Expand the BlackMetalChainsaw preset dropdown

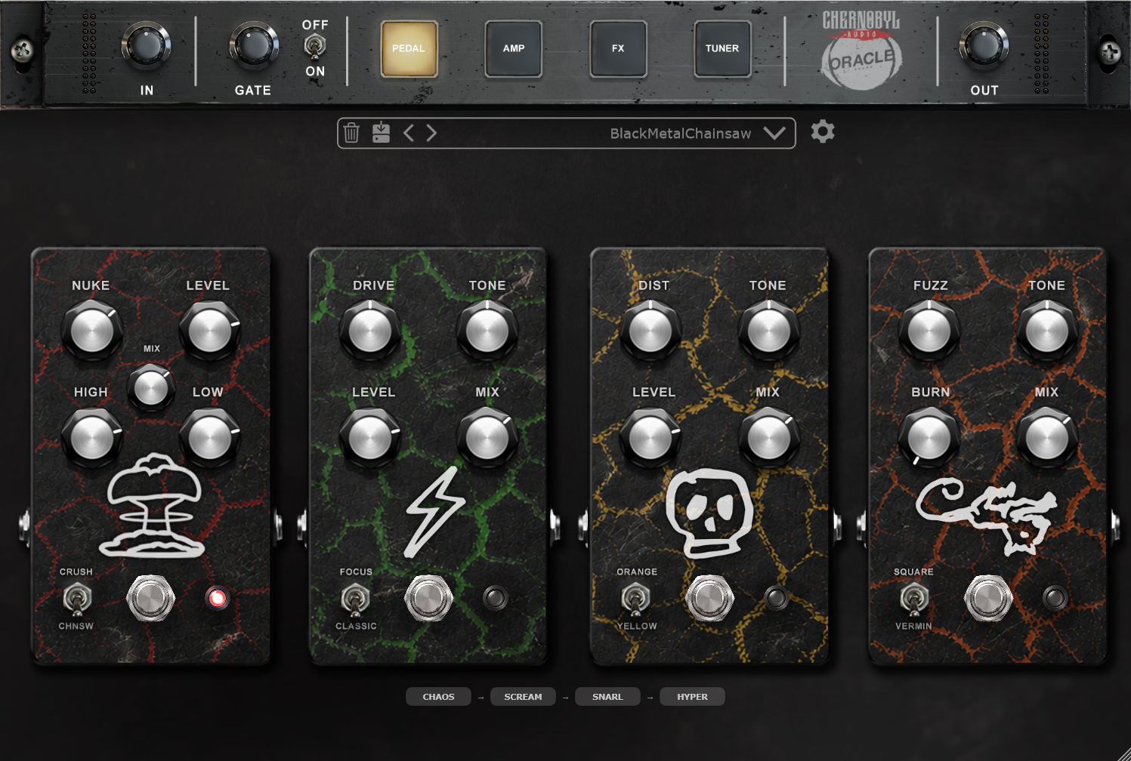click(774, 133)
